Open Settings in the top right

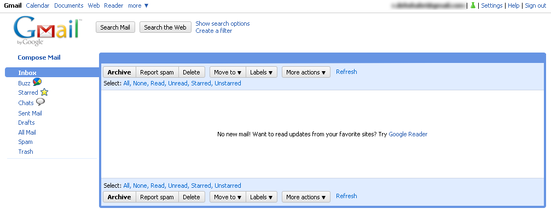point(491,5)
